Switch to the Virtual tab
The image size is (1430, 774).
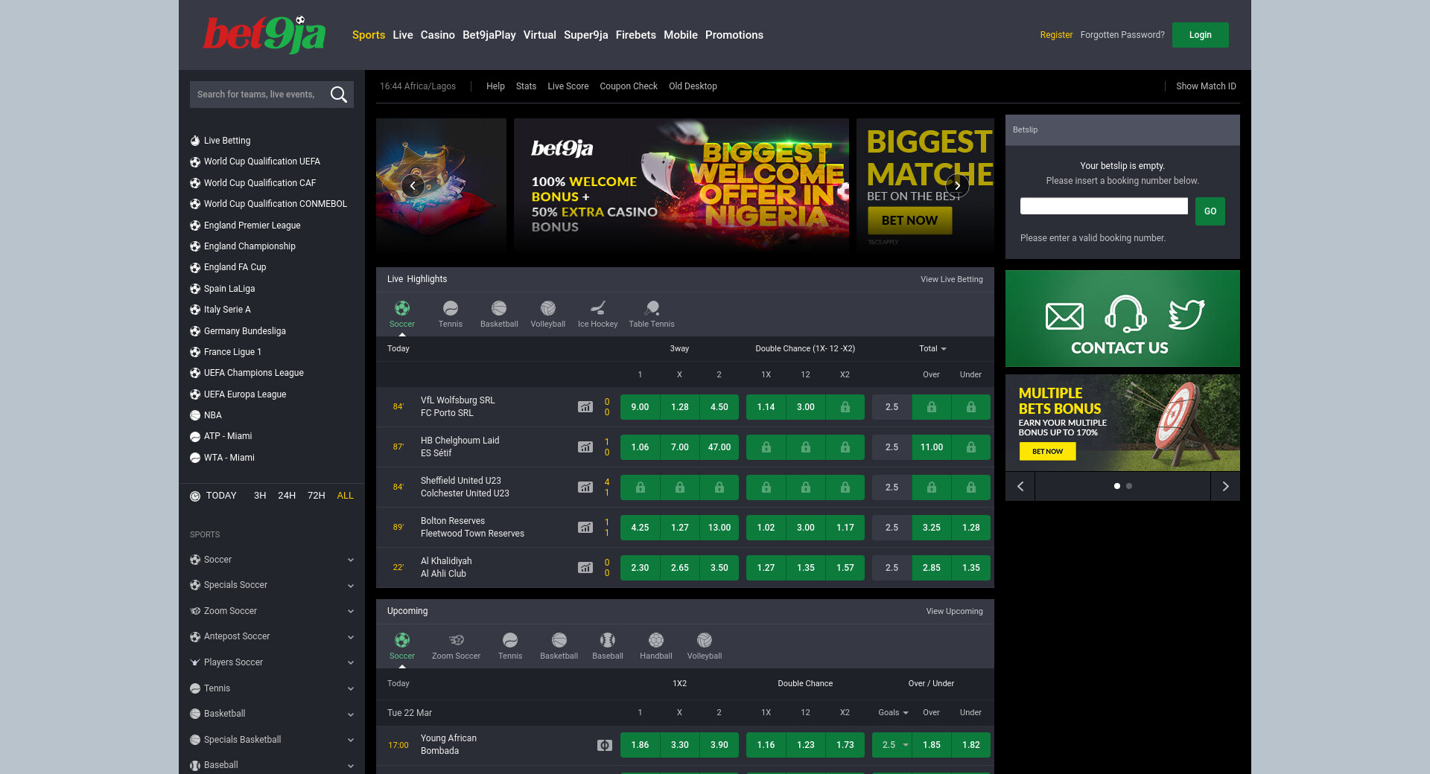539,35
